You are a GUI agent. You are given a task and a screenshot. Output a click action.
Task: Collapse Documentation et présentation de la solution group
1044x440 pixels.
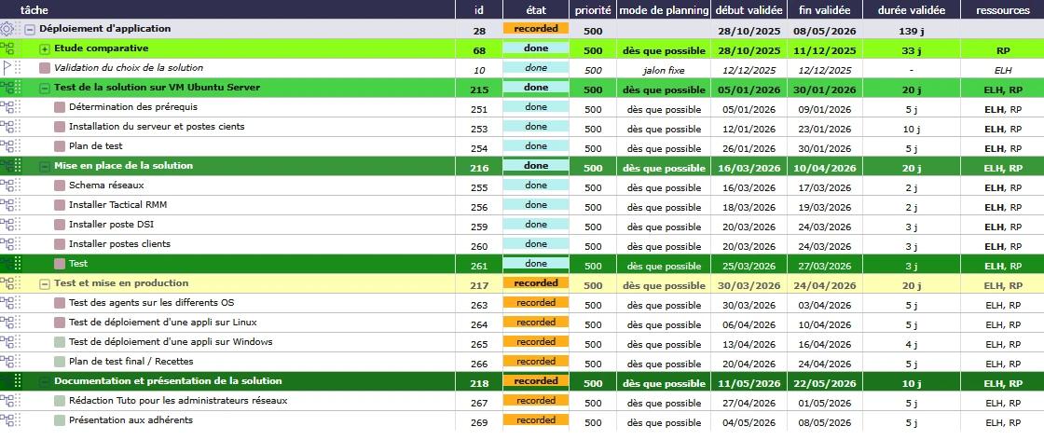(x=45, y=382)
